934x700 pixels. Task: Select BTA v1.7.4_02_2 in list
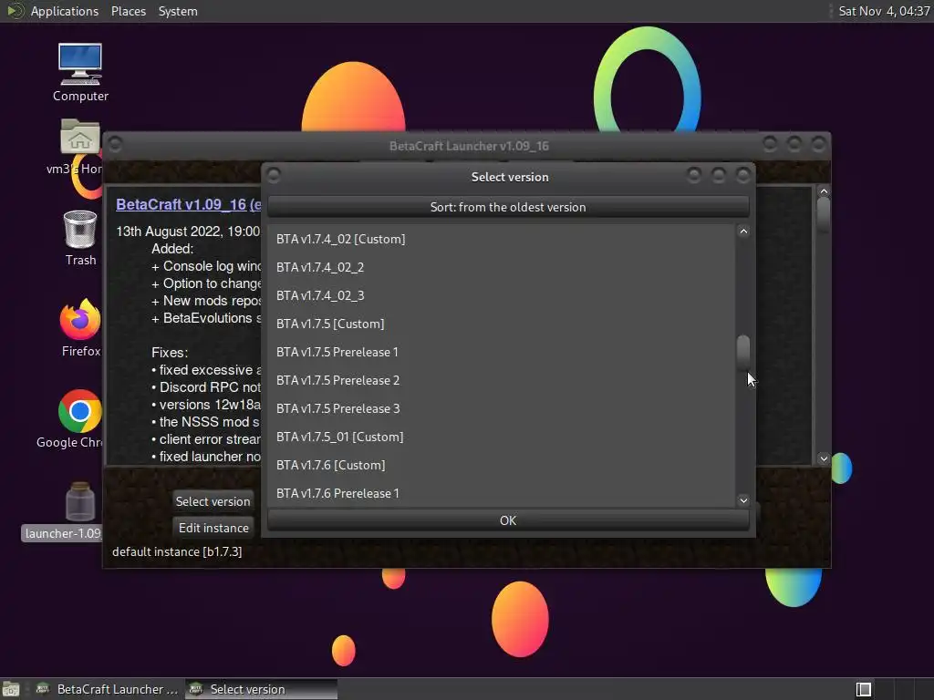[501, 267]
